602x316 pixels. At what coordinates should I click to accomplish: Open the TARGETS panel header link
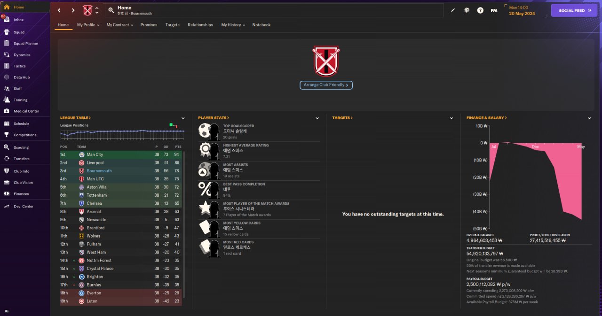coord(342,118)
